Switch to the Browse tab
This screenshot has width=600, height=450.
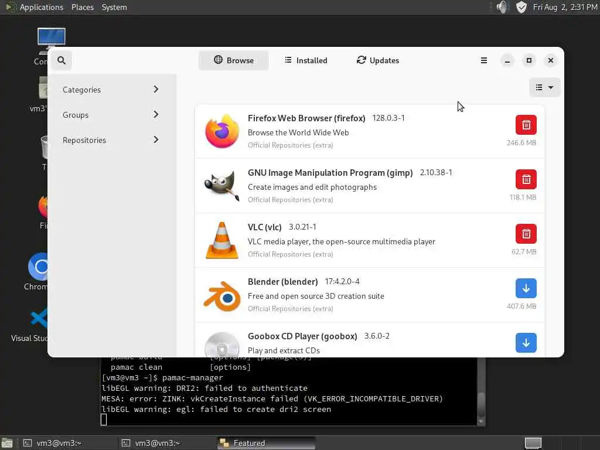[233, 60]
